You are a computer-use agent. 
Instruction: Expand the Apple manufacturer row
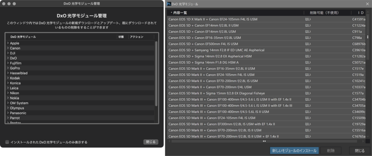[x=8, y=43]
